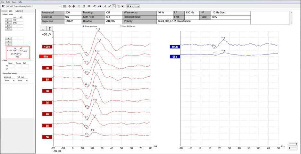Click the up arrow increase gain button
The width and height of the screenshot is (301, 154).
coord(50,29)
